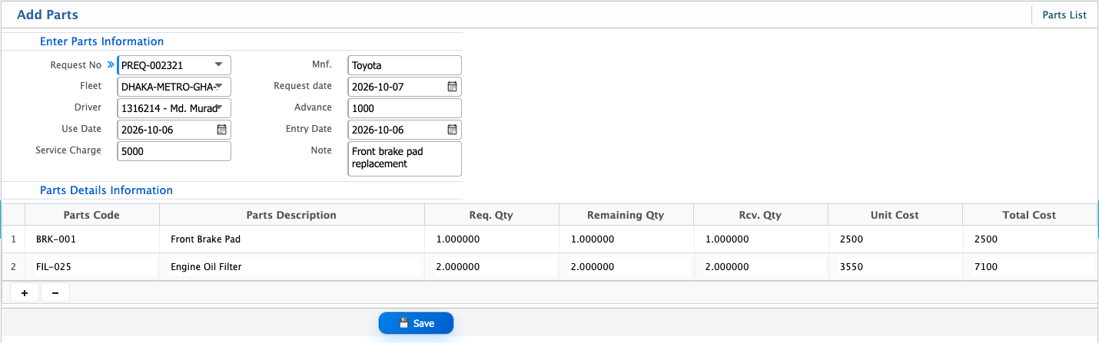Click the Use Date text 2026-10-06
The height and width of the screenshot is (343, 1099).
click(x=148, y=130)
